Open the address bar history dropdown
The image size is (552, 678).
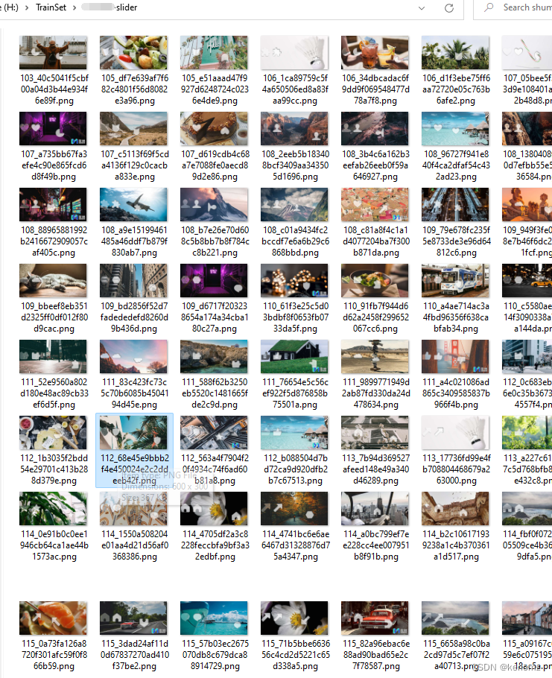coord(422,8)
